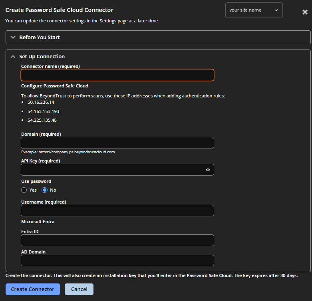Click the Create Connector button
This screenshot has width=312, height=301.
(x=33, y=289)
